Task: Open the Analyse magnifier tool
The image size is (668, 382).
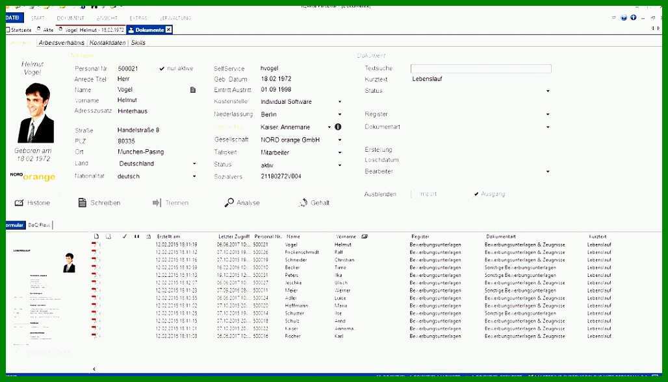Action: (242, 203)
